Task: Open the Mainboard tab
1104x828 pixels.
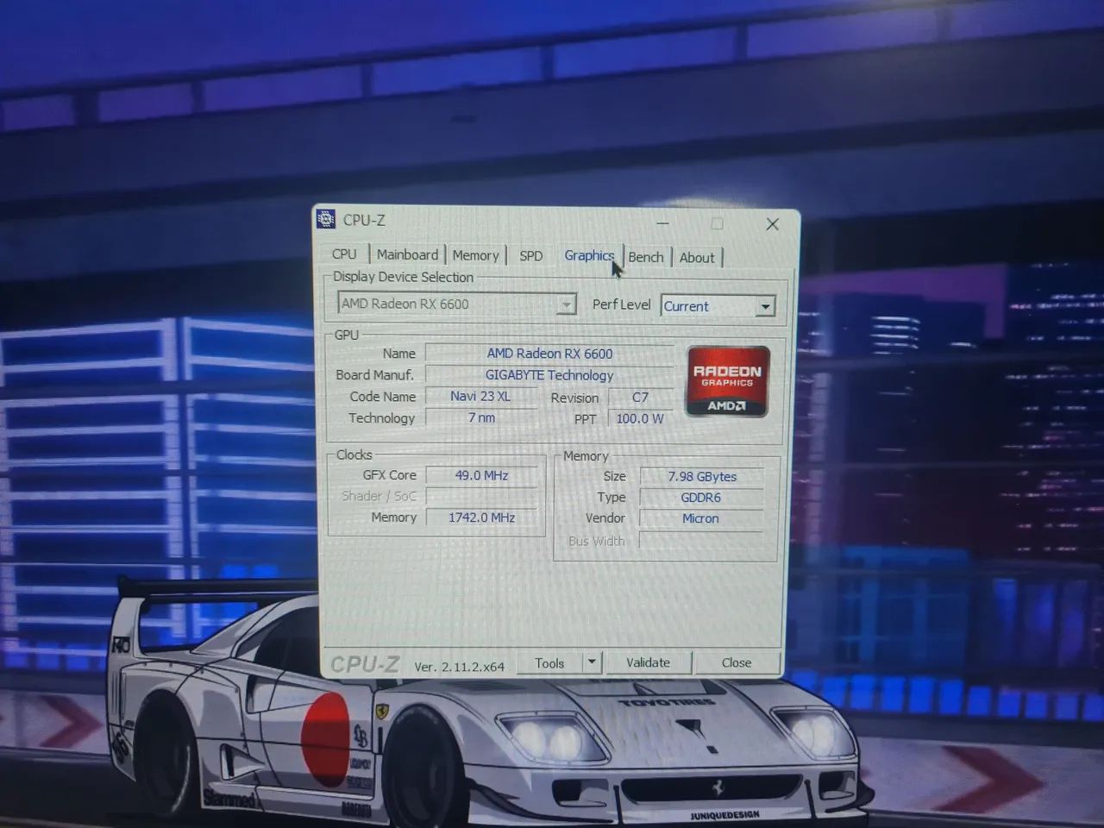Action: coord(407,254)
